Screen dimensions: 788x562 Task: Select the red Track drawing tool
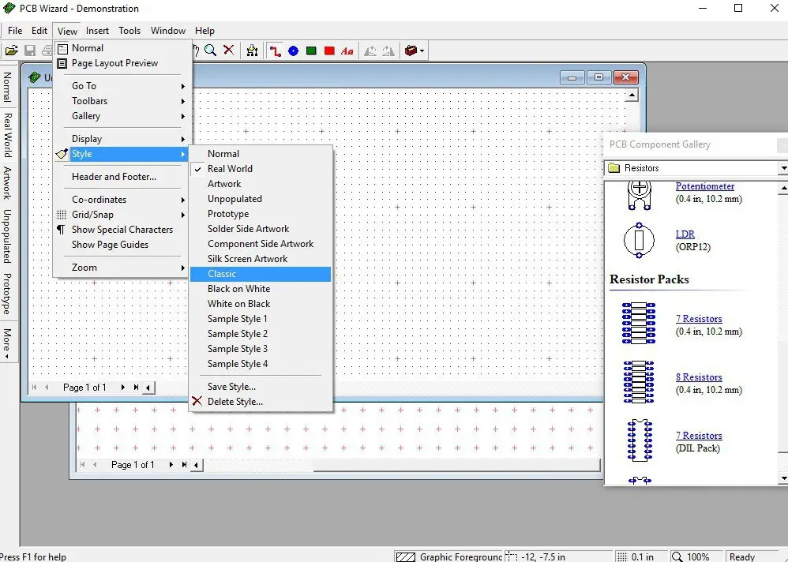[275, 51]
